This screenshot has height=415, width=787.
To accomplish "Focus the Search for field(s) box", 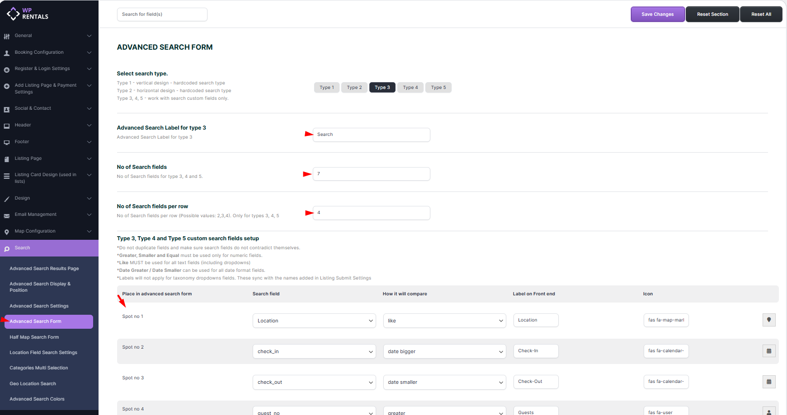I will pyautogui.click(x=162, y=14).
